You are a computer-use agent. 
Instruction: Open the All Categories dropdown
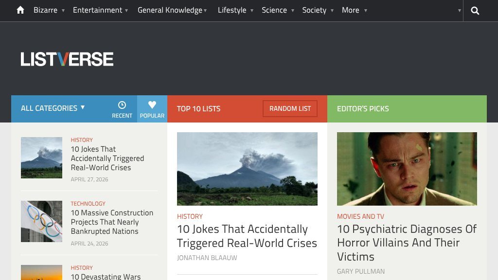click(x=53, y=108)
